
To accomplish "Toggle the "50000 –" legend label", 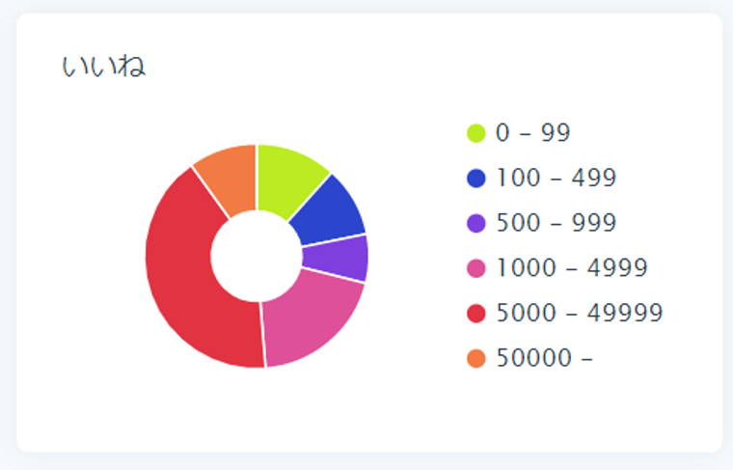I will [x=544, y=358].
